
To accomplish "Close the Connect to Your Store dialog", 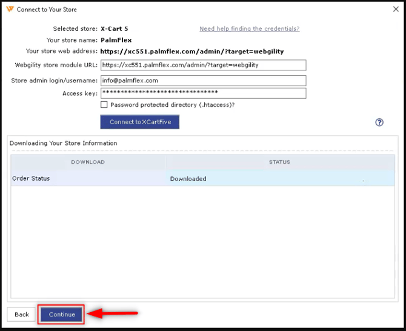I will click(x=396, y=10).
